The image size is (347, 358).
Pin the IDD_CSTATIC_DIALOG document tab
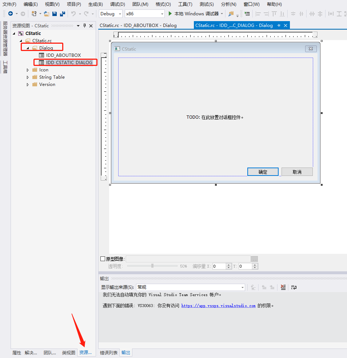click(x=279, y=25)
